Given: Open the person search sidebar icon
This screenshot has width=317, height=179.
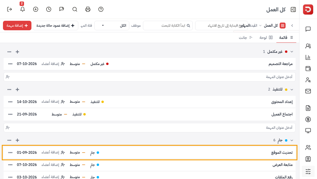Looking at the screenshot, I should pos(308,80).
